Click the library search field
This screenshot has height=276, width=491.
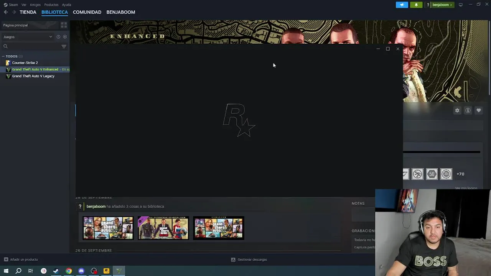coord(31,46)
